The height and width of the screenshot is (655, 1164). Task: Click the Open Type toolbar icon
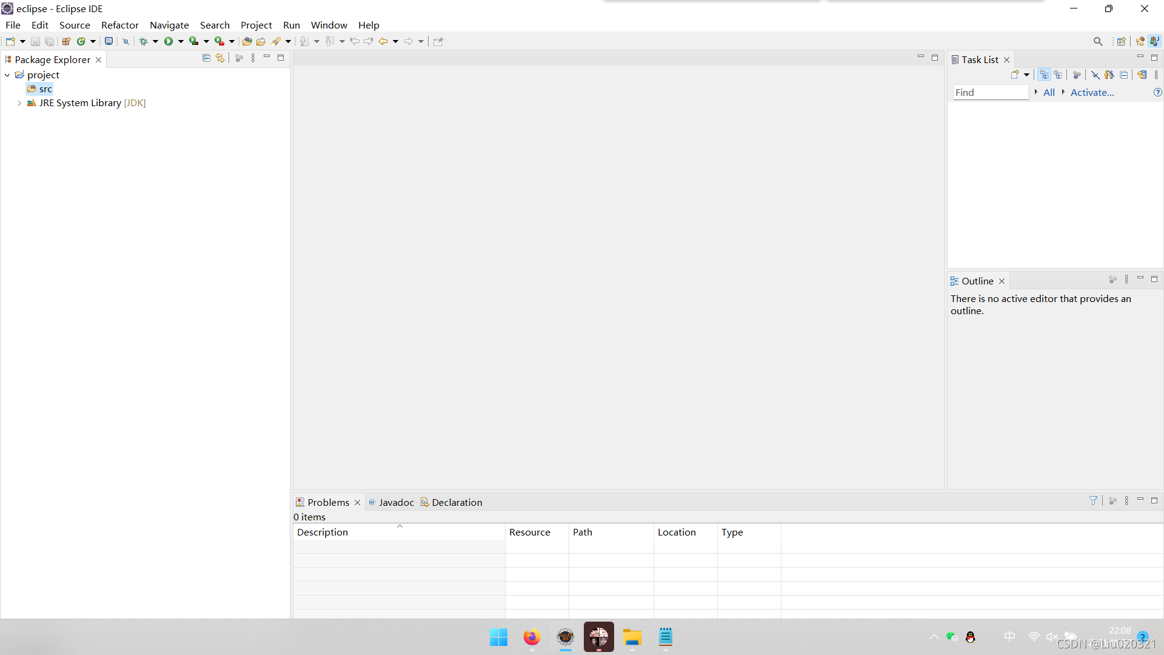(247, 41)
